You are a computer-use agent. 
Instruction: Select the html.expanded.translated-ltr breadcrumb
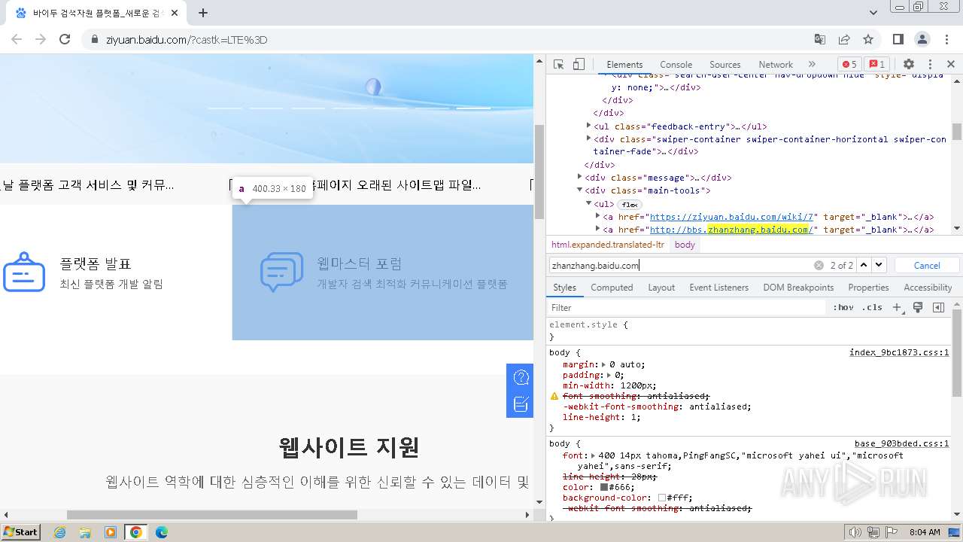click(608, 245)
